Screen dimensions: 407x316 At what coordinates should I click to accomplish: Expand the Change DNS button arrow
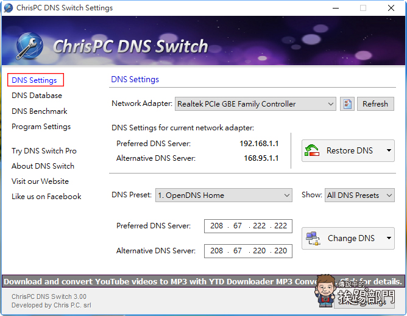389,238
